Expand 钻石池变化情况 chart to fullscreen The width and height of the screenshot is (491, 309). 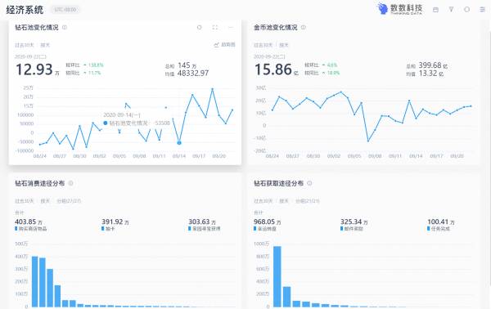click(x=214, y=28)
